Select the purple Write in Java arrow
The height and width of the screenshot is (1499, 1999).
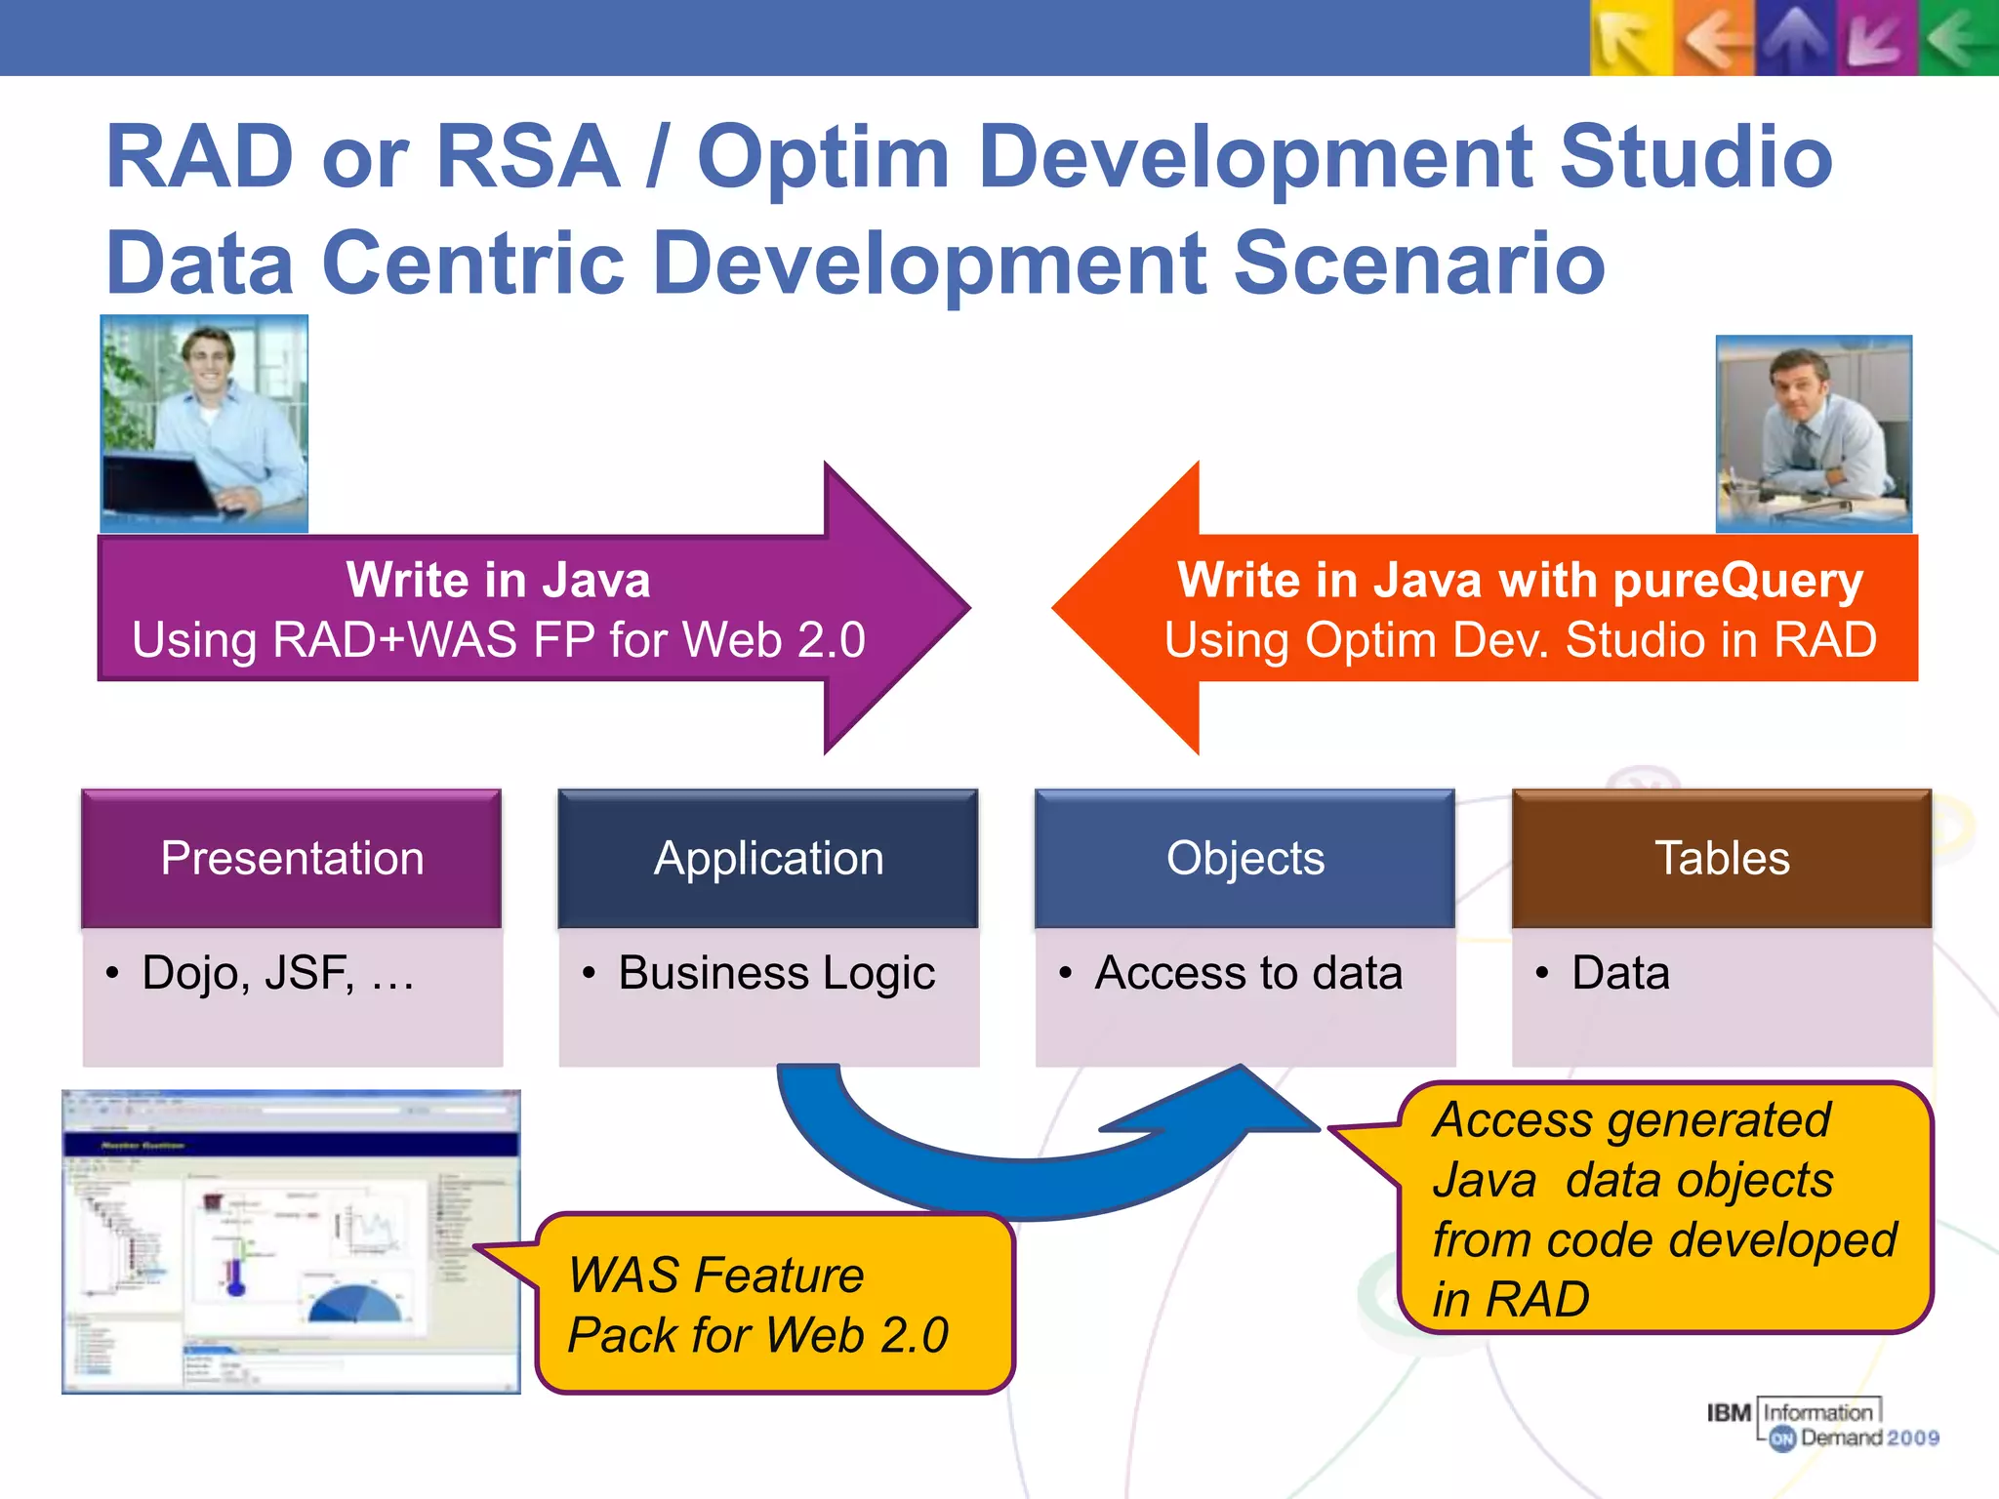[x=498, y=608]
